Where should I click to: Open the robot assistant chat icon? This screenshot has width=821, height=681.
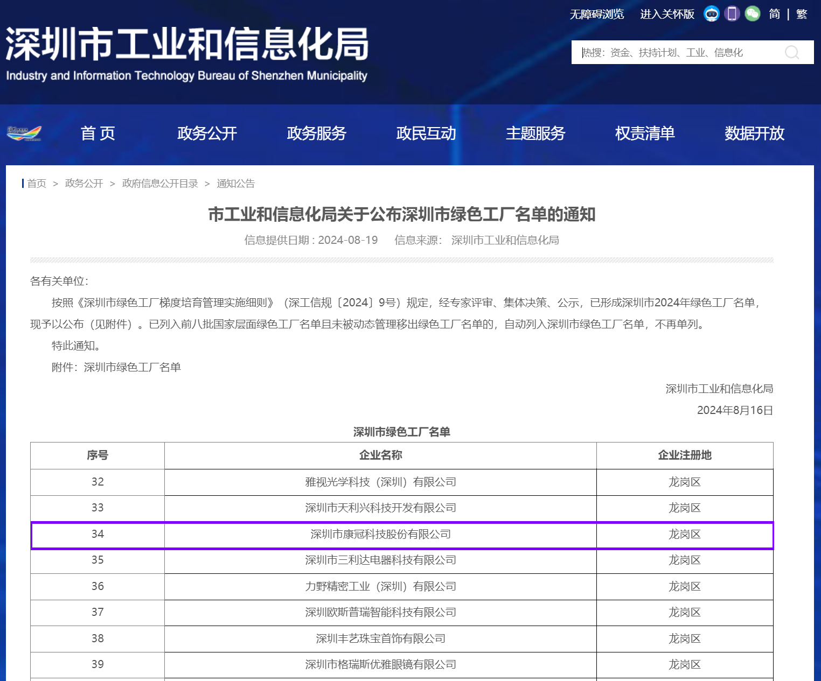(x=712, y=14)
